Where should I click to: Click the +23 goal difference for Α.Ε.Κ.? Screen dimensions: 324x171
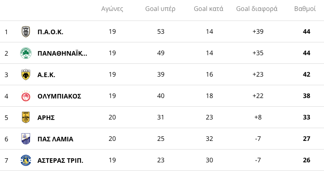click(x=258, y=74)
